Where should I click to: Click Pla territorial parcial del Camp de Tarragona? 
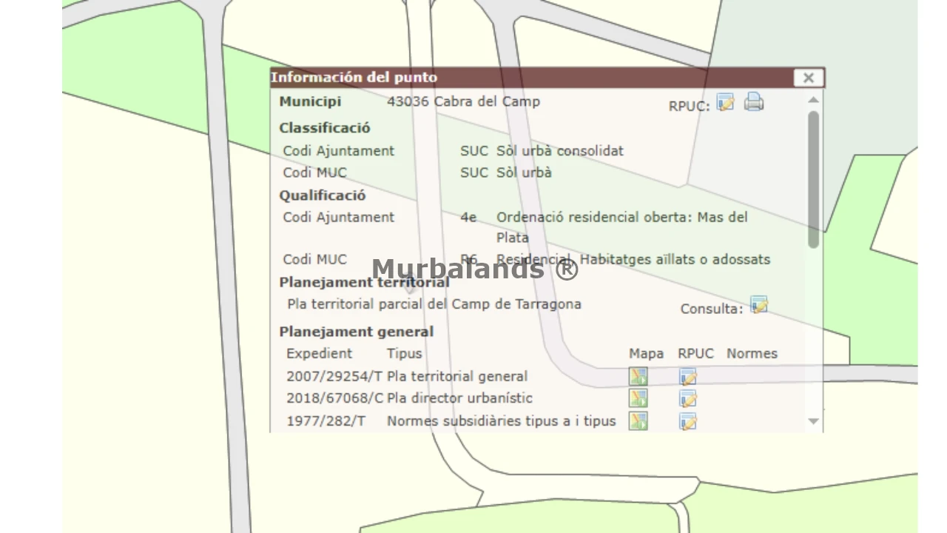point(434,304)
